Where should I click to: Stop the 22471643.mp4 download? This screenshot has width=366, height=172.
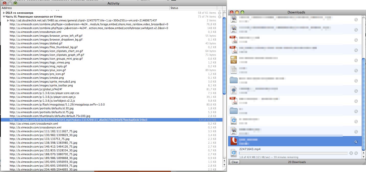[351, 153]
